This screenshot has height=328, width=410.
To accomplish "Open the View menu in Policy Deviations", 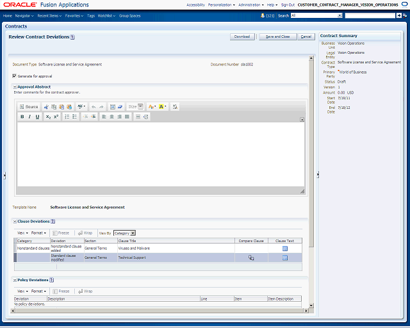I will click(22, 291).
